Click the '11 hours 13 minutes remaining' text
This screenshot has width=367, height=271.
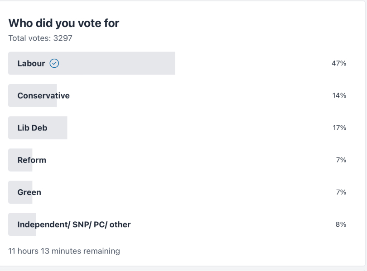point(64,251)
